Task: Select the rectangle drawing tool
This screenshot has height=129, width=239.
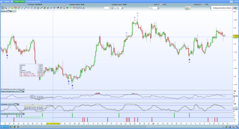Action: coord(77,8)
